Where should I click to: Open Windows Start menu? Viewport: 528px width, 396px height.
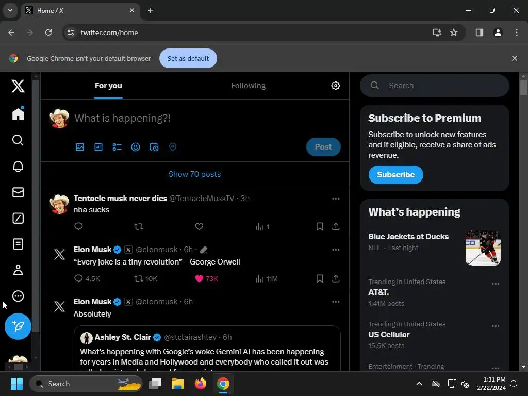pos(16,384)
